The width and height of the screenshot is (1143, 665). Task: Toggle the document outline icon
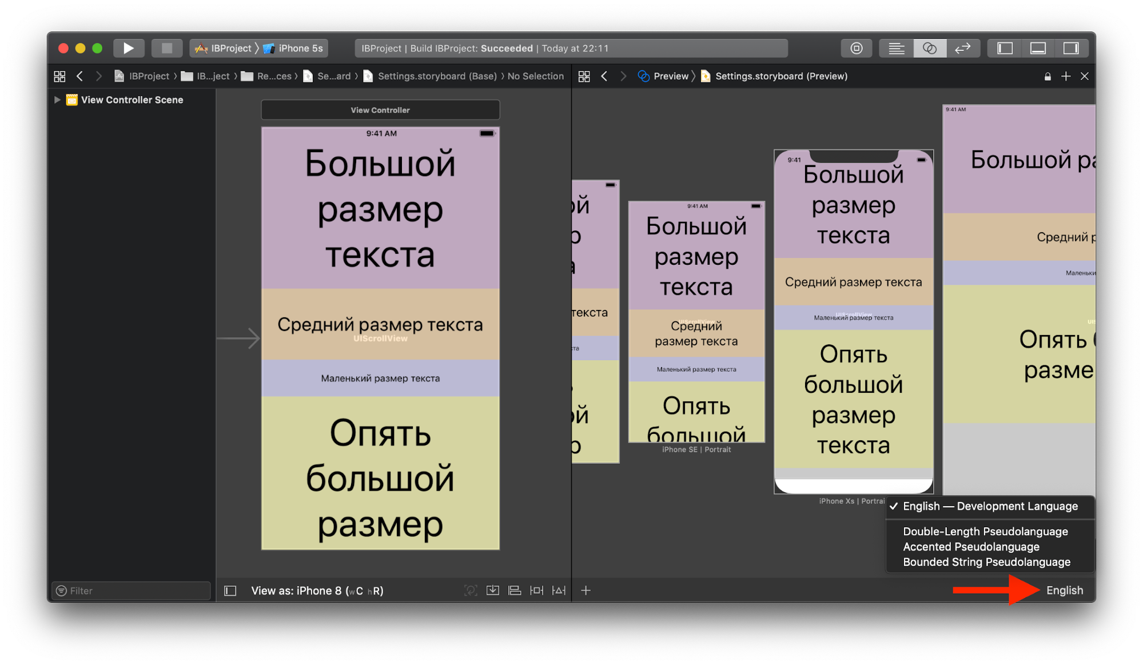click(x=230, y=591)
